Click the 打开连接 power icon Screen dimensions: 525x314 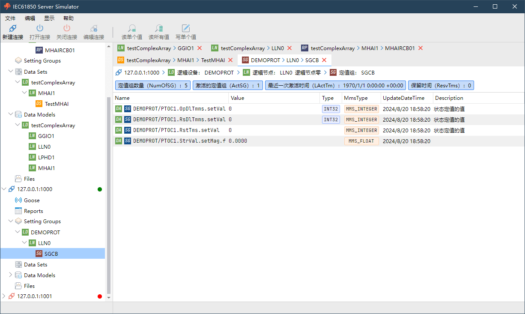point(39,29)
